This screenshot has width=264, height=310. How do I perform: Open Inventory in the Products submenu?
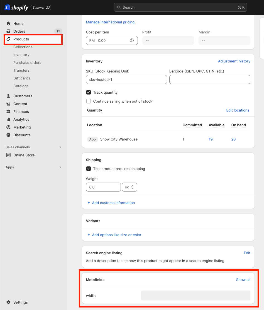coord(21,55)
